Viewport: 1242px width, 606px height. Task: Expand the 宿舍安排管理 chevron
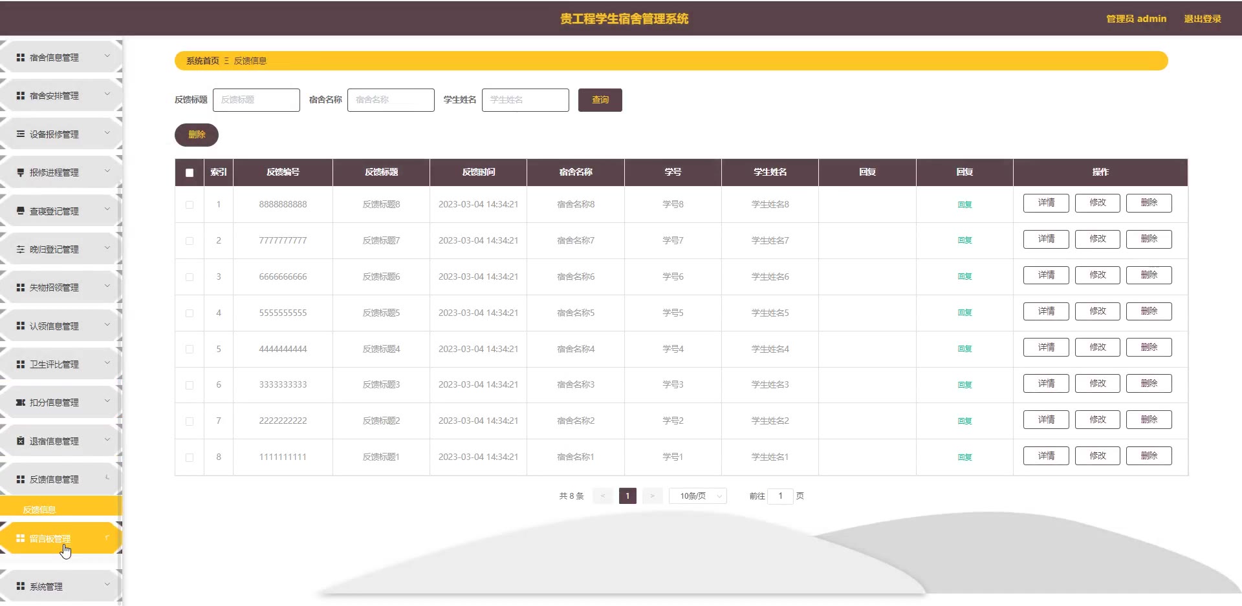point(107,94)
